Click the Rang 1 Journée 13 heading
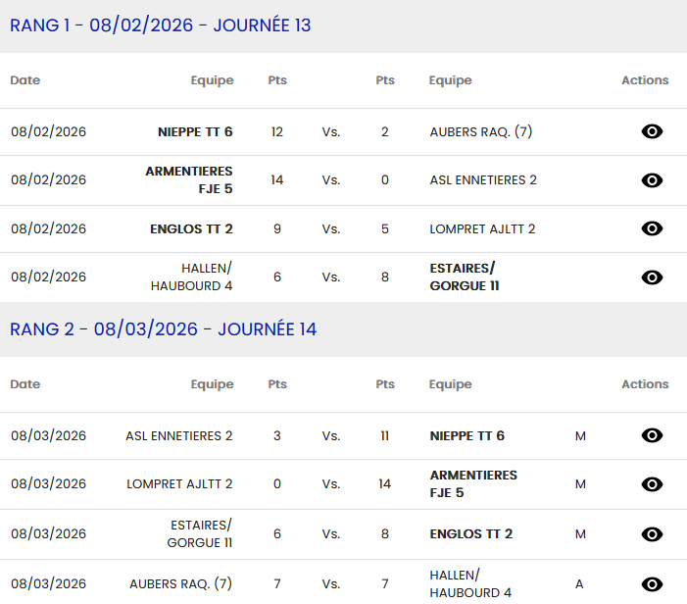 click(161, 25)
